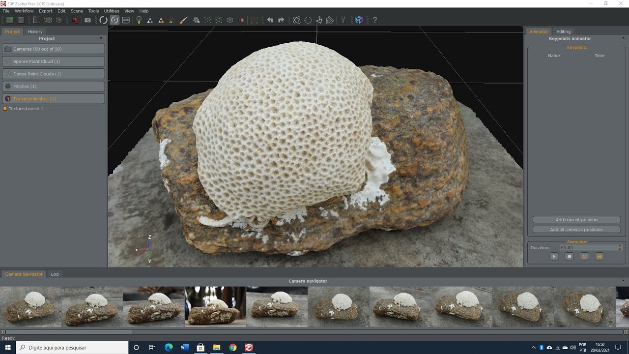The height and width of the screenshot is (354, 629).
Task: Click the Camera navigator horizontal scrollbar
Action: click(314, 332)
